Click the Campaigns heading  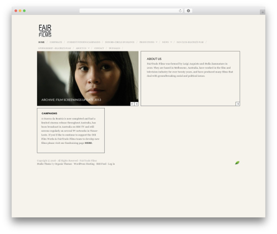pyautogui.click(x=49, y=113)
